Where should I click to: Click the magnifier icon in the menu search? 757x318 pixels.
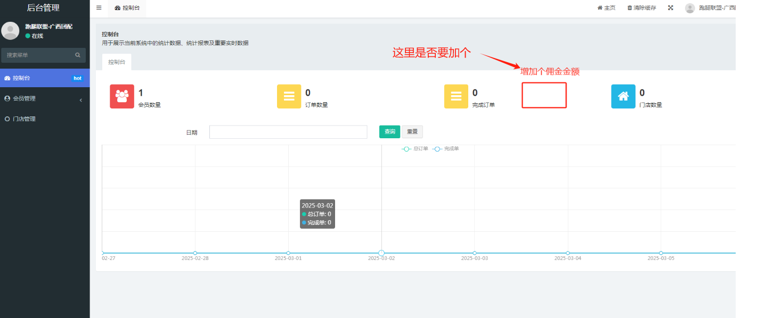[78, 55]
